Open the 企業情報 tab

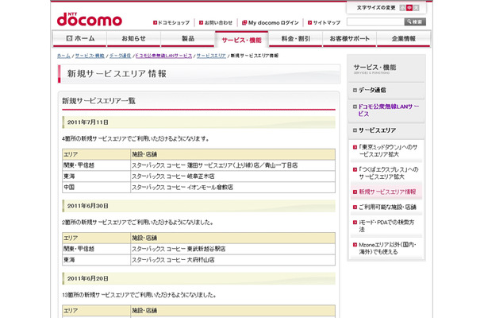click(403, 39)
